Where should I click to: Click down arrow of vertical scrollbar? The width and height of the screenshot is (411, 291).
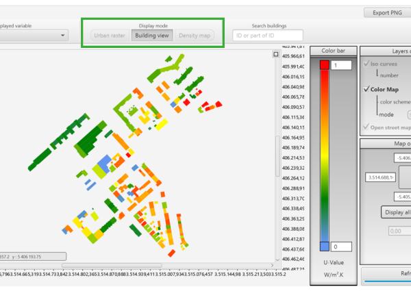pyautogui.click(x=277, y=260)
